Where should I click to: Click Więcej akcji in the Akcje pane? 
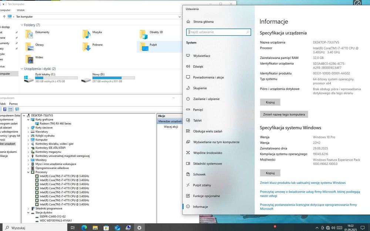tap(171, 127)
